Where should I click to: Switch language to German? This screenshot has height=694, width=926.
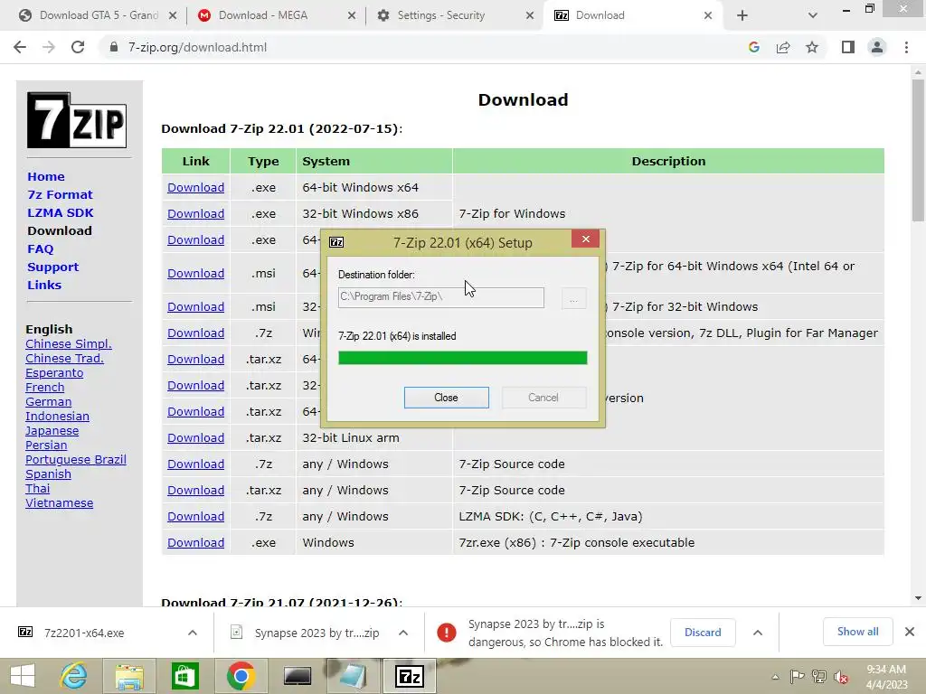point(49,402)
